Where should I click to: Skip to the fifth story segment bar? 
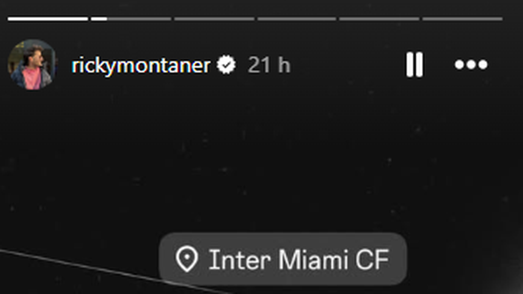379,19
